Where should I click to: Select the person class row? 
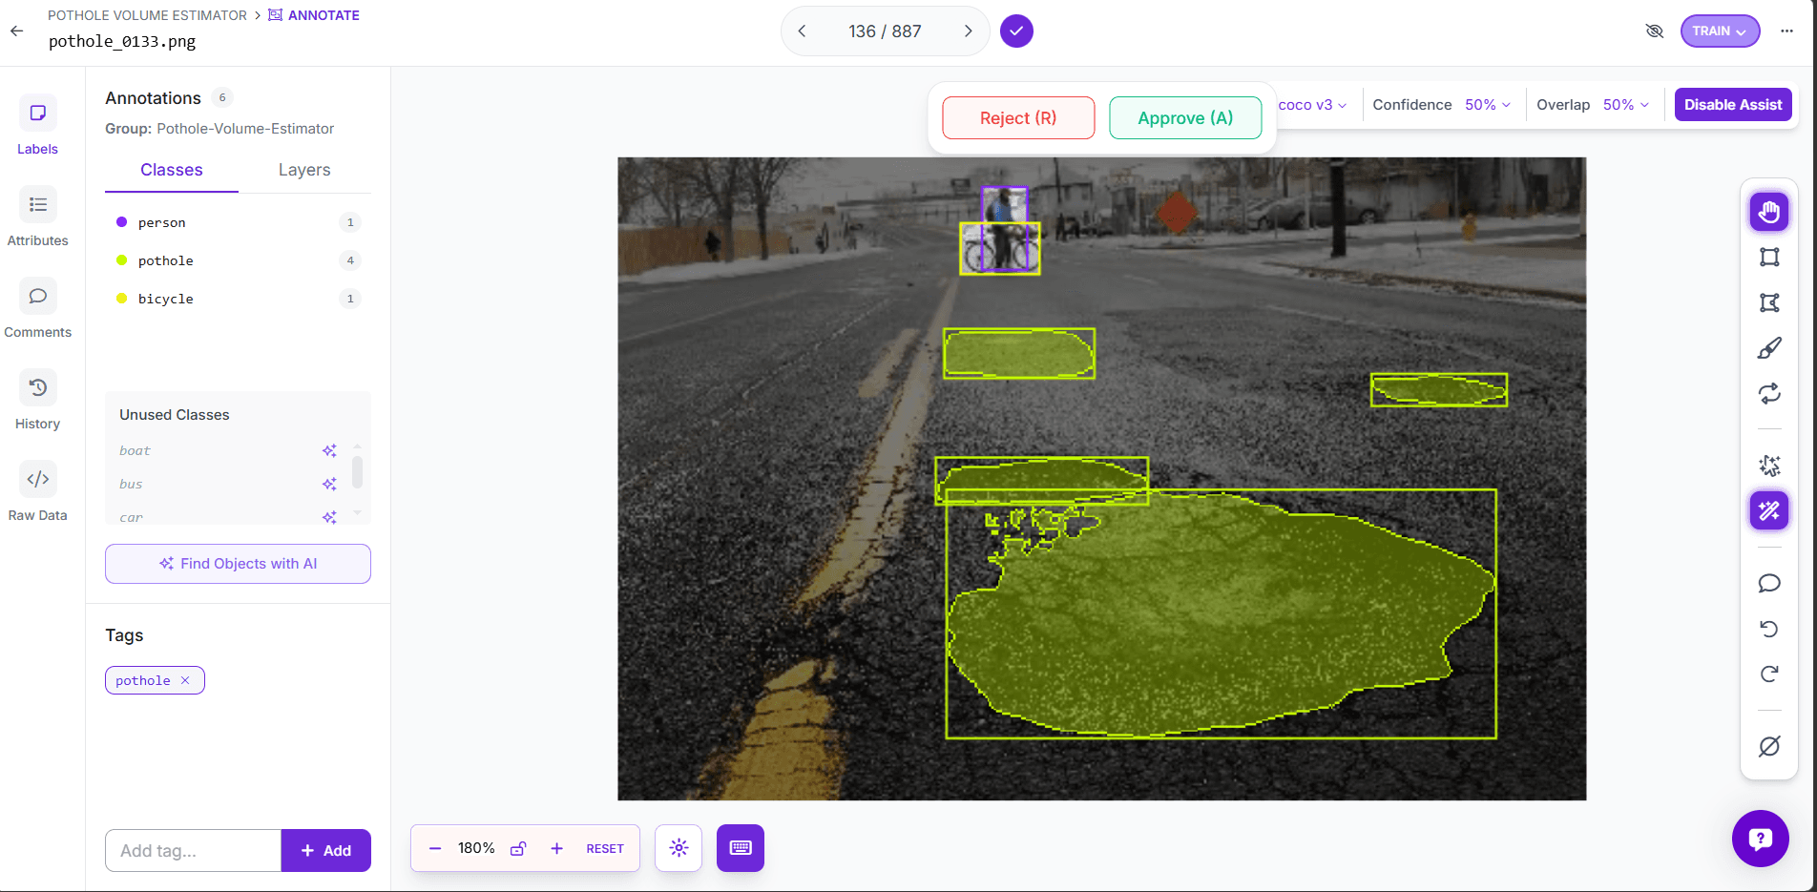pyautogui.click(x=238, y=222)
